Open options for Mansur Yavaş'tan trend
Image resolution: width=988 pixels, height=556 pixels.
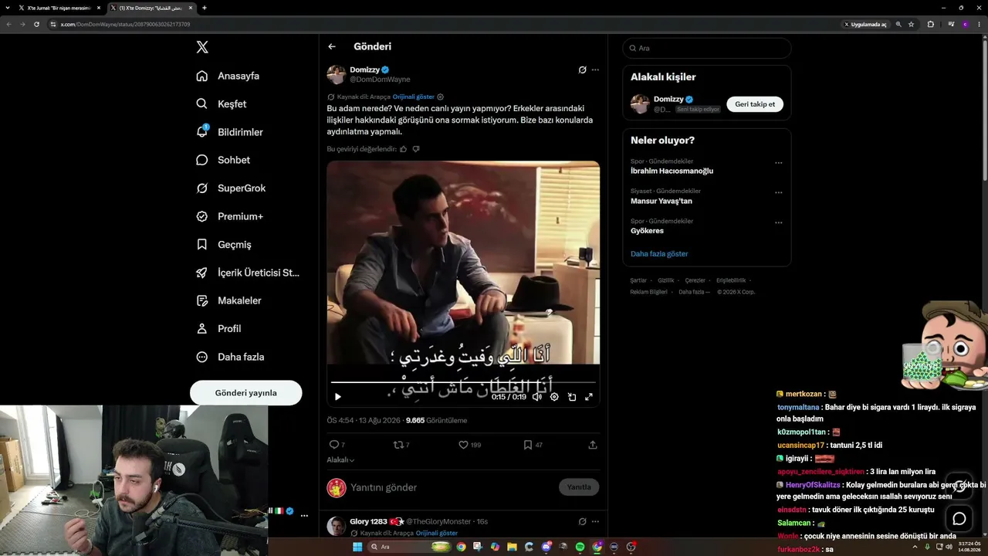pos(779,192)
